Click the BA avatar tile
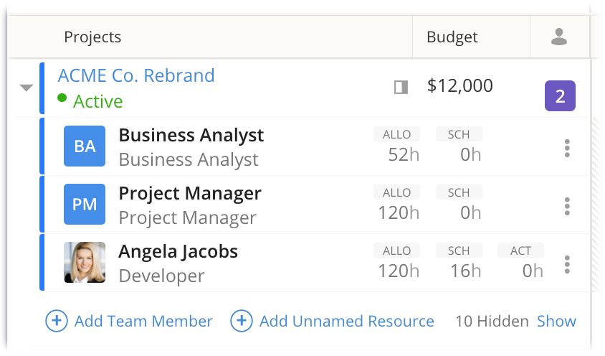This screenshot has width=605, height=356. (x=85, y=146)
